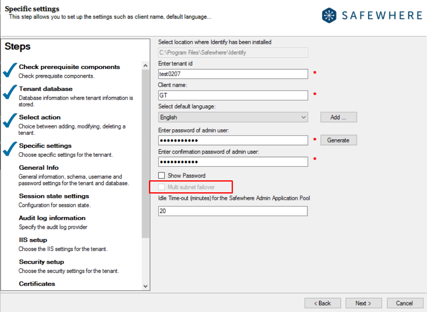Screen dimensions: 427x312
Task: Click checkmark beside Tenant database step
Action: pyautogui.click(x=10, y=92)
